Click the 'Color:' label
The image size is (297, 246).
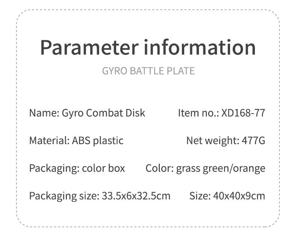click(159, 168)
